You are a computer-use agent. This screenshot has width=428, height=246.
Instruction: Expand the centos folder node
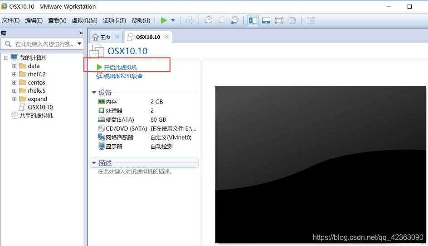[14, 82]
